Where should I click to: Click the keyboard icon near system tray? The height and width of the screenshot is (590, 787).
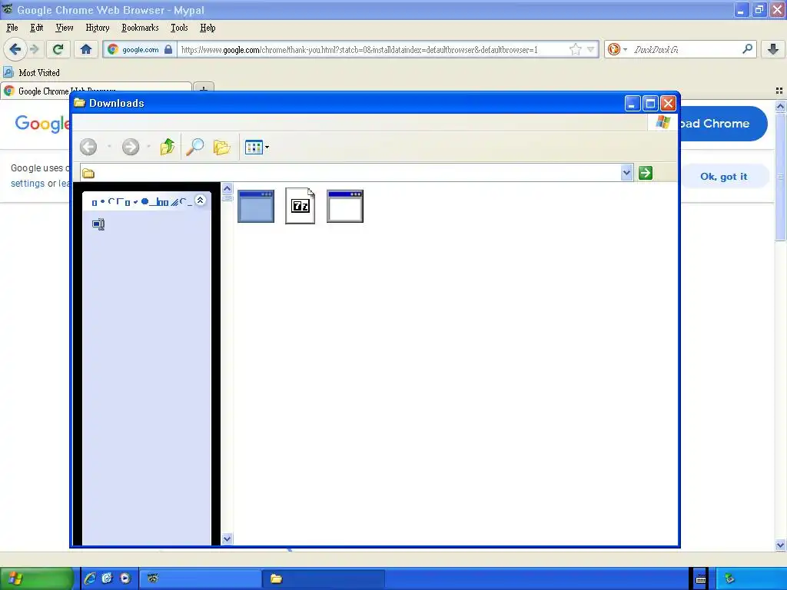(701, 579)
